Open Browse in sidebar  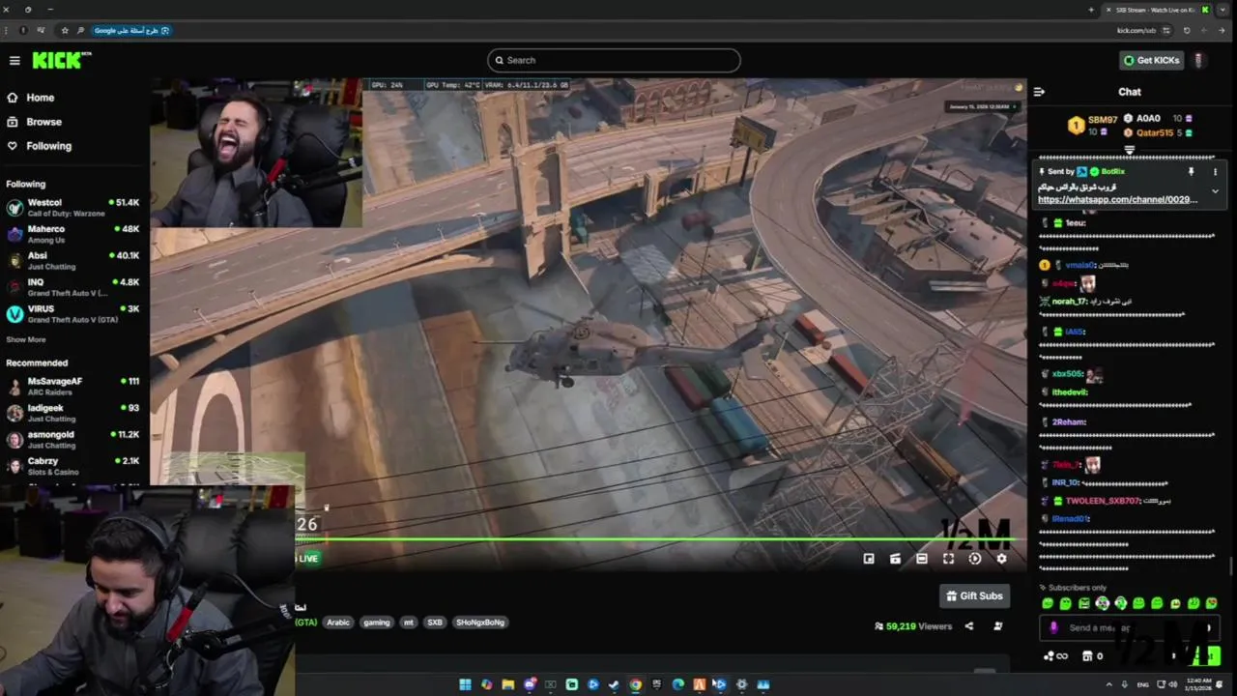[34, 122]
